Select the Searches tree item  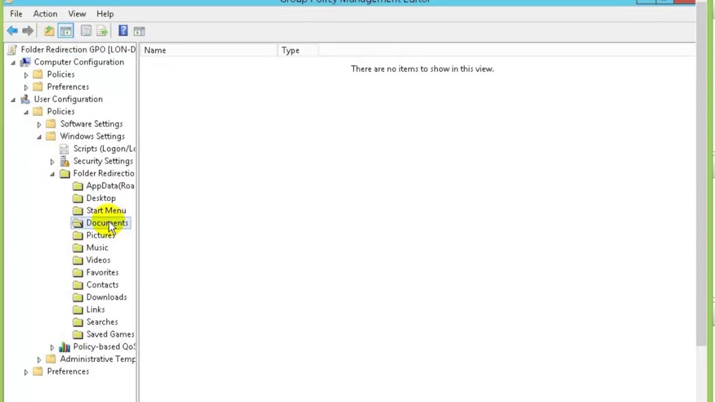tap(102, 322)
